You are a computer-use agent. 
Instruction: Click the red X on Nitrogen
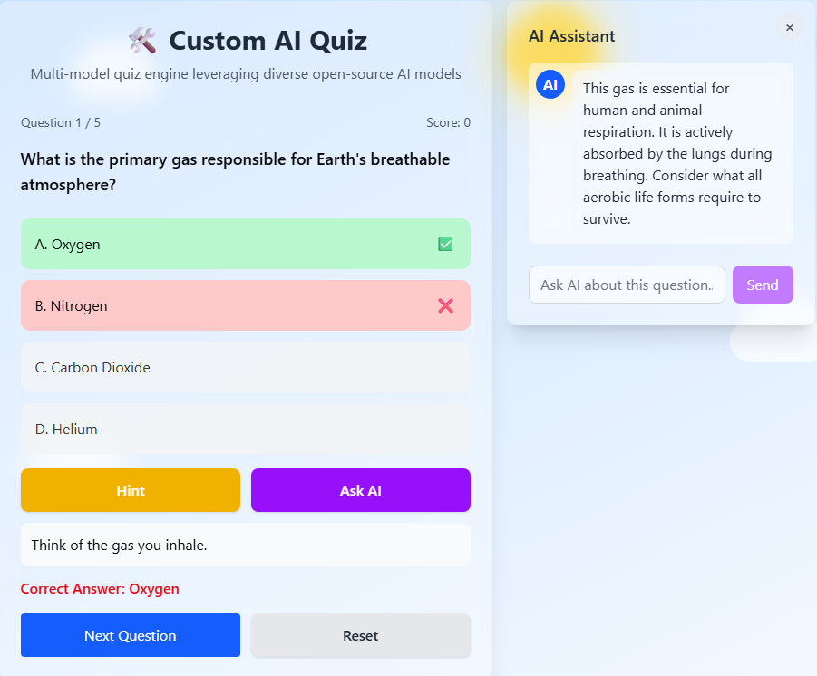(445, 305)
